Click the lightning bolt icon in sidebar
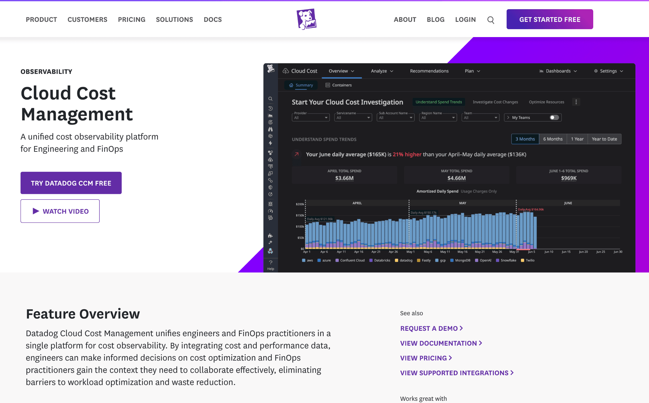The height and width of the screenshot is (403, 649). tap(270, 143)
